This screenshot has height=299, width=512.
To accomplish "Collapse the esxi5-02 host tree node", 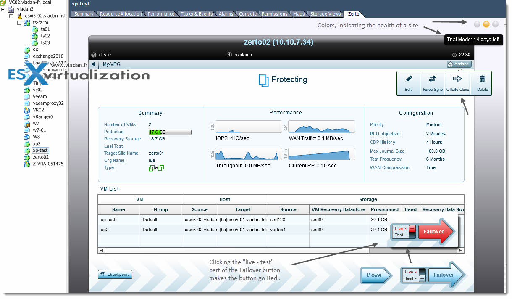I will coord(11,16).
